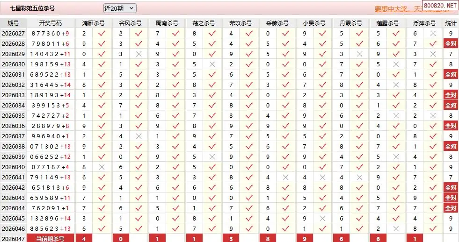Click the cross mark for 小旻杀号 in row 2026045
Viewport: 459px width, 242px height.
[322, 218]
